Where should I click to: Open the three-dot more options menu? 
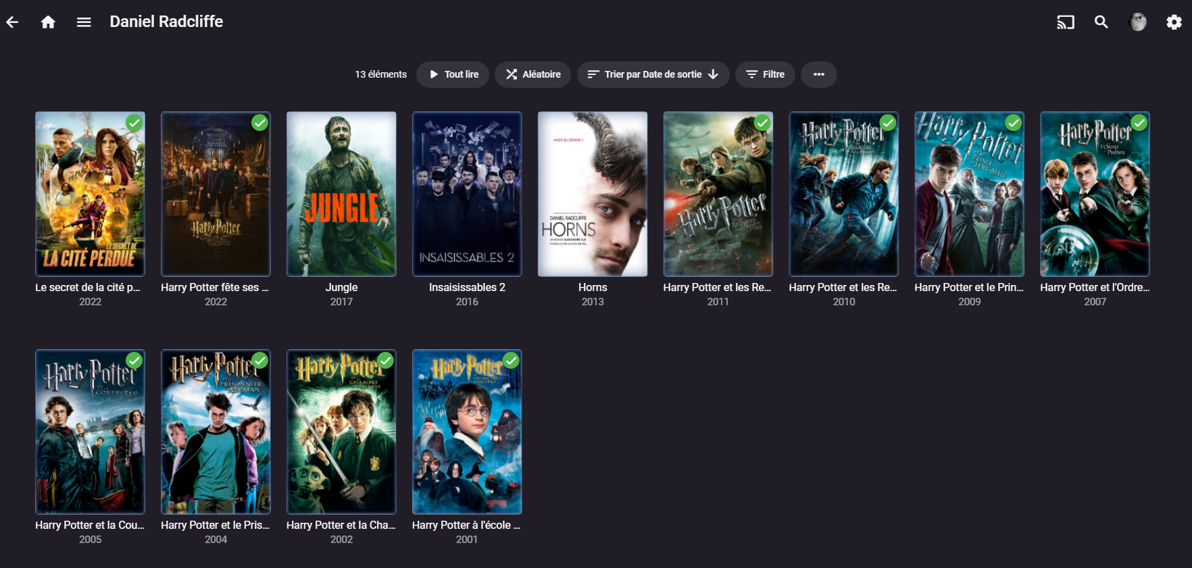819,74
